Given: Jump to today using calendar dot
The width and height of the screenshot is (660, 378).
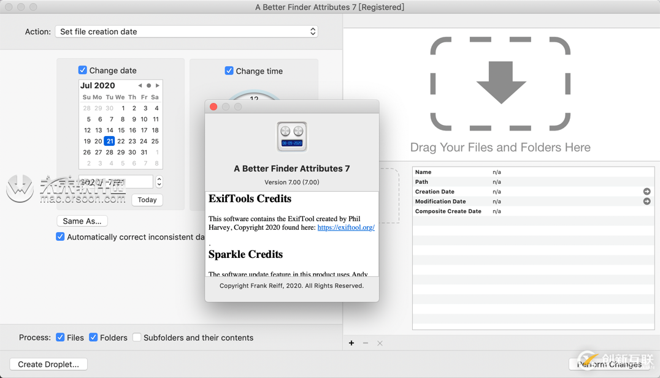Looking at the screenshot, I should click(148, 85).
